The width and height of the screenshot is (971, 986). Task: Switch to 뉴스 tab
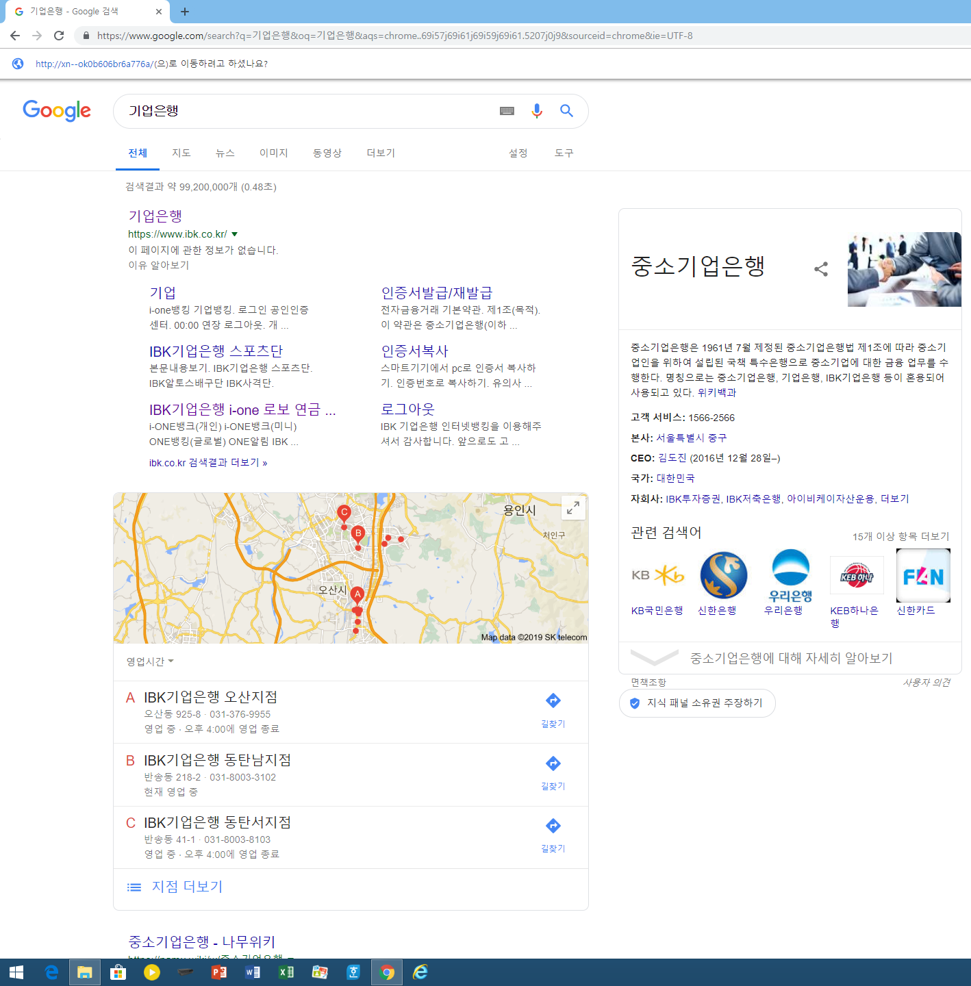tap(225, 153)
